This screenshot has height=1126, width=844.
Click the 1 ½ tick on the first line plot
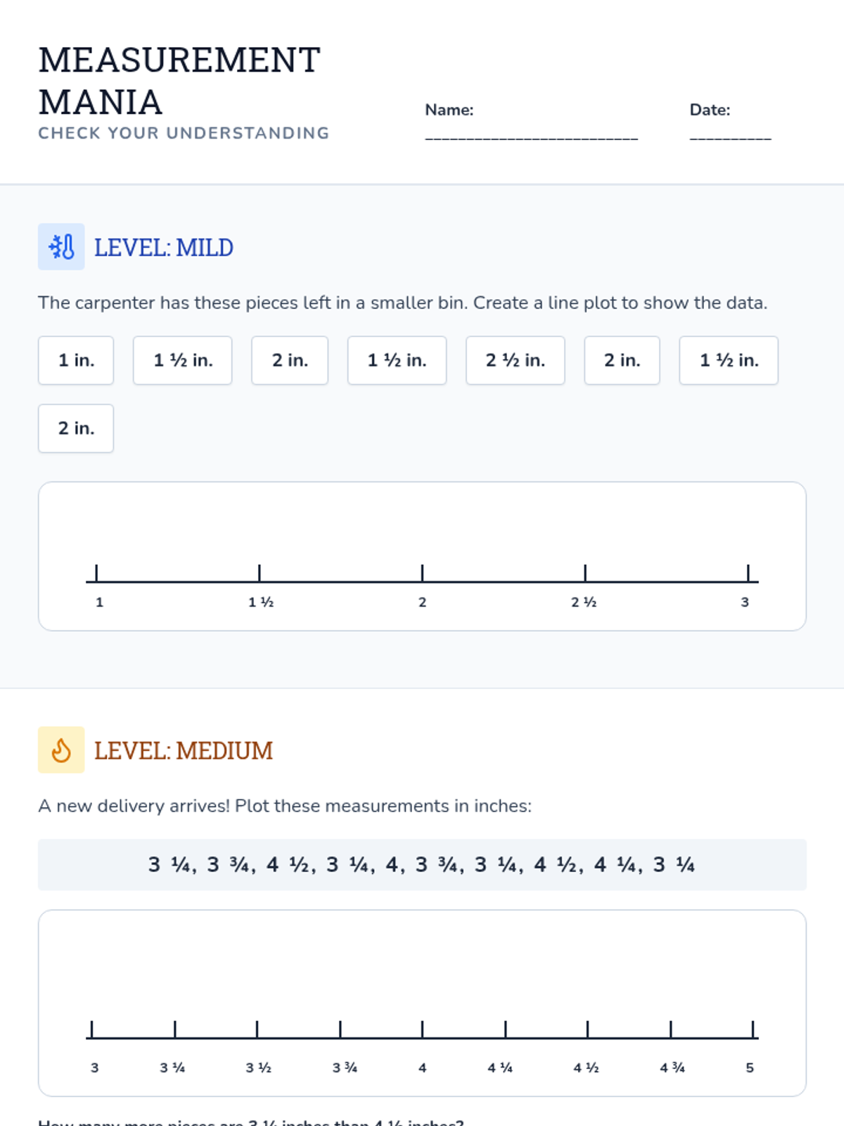pyautogui.click(x=260, y=574)
